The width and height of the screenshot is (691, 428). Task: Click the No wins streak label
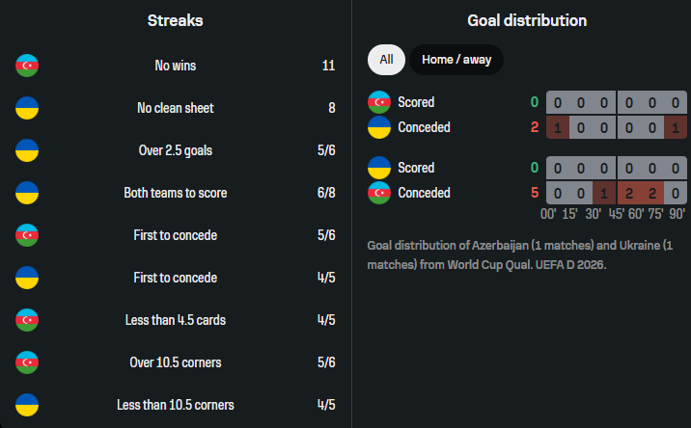[176, 66]
